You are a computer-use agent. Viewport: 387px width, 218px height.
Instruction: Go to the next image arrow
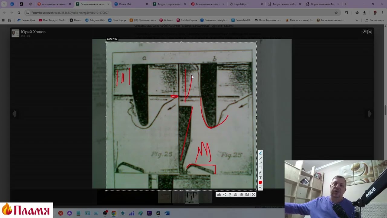pyautogui.click(x=369, y=114)
